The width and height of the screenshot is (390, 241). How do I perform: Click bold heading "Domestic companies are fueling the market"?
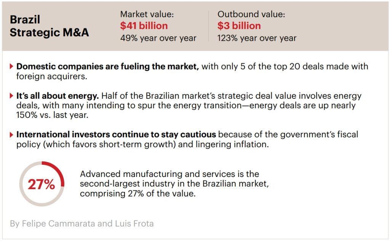(x=107, y=67)
